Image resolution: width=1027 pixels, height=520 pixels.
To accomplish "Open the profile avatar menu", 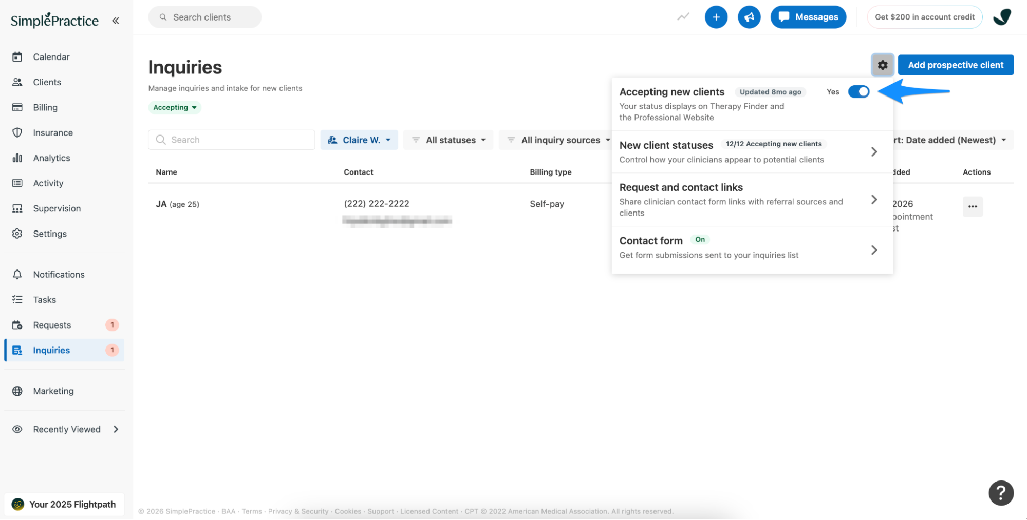I will coord(1002,17).
